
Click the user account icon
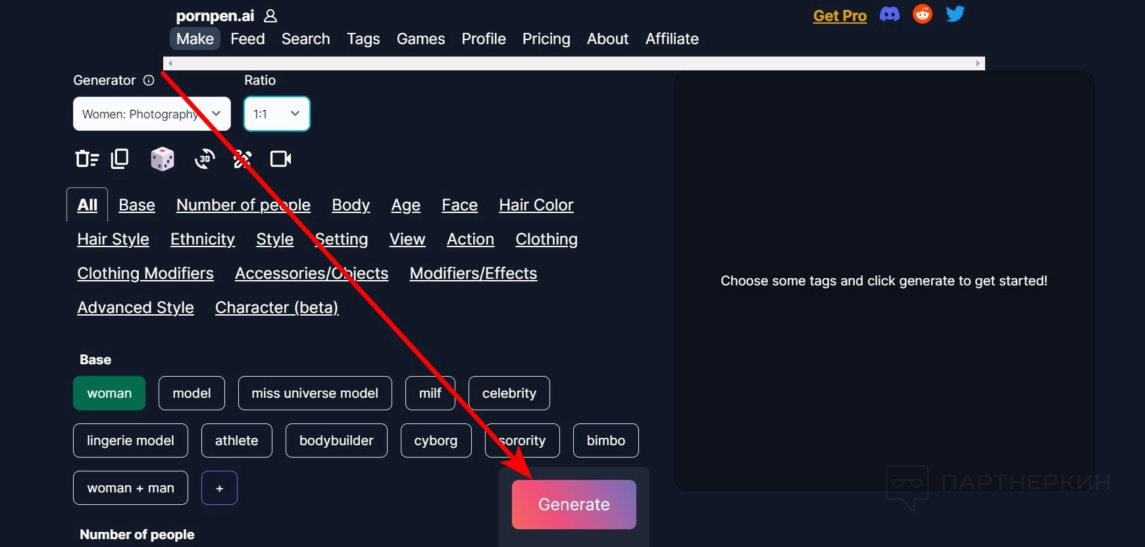click(270, 16)
